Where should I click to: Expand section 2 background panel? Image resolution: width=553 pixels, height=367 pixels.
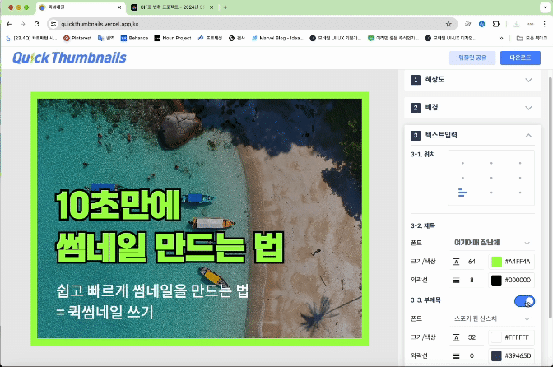coord(472,108)
